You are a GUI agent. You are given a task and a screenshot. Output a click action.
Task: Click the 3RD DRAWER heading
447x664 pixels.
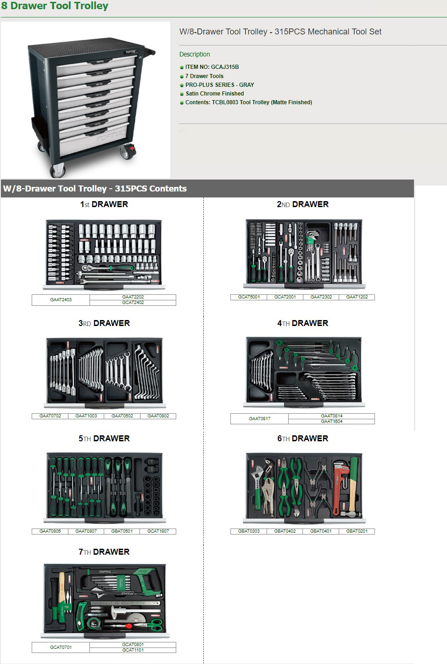(x=104, y=323)
